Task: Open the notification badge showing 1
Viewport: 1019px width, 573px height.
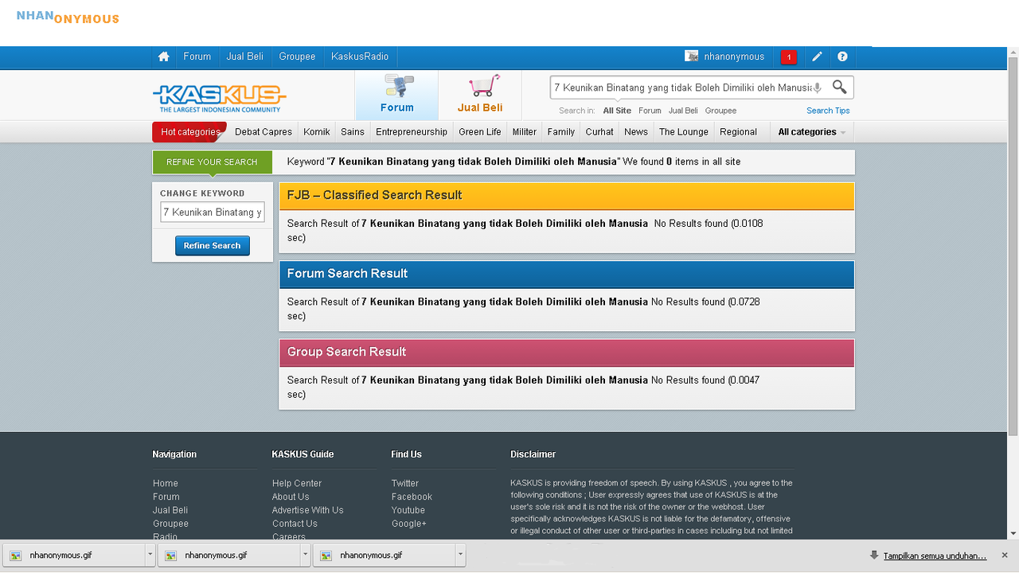Action: tap(789, 57)
